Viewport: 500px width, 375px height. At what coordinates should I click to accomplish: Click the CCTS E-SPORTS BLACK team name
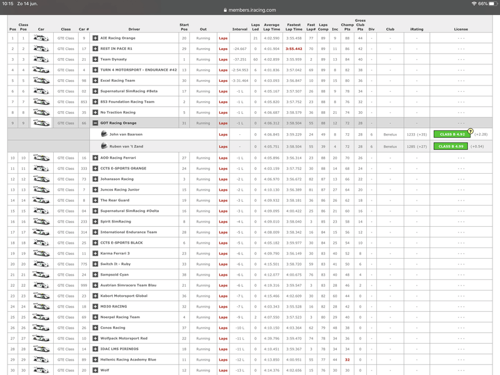coord(121,242)
